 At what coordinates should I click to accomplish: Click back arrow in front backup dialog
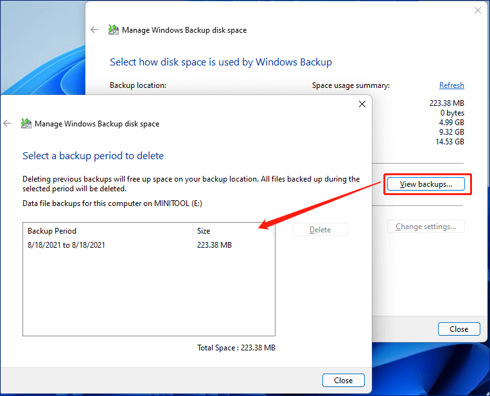(7, 123)
